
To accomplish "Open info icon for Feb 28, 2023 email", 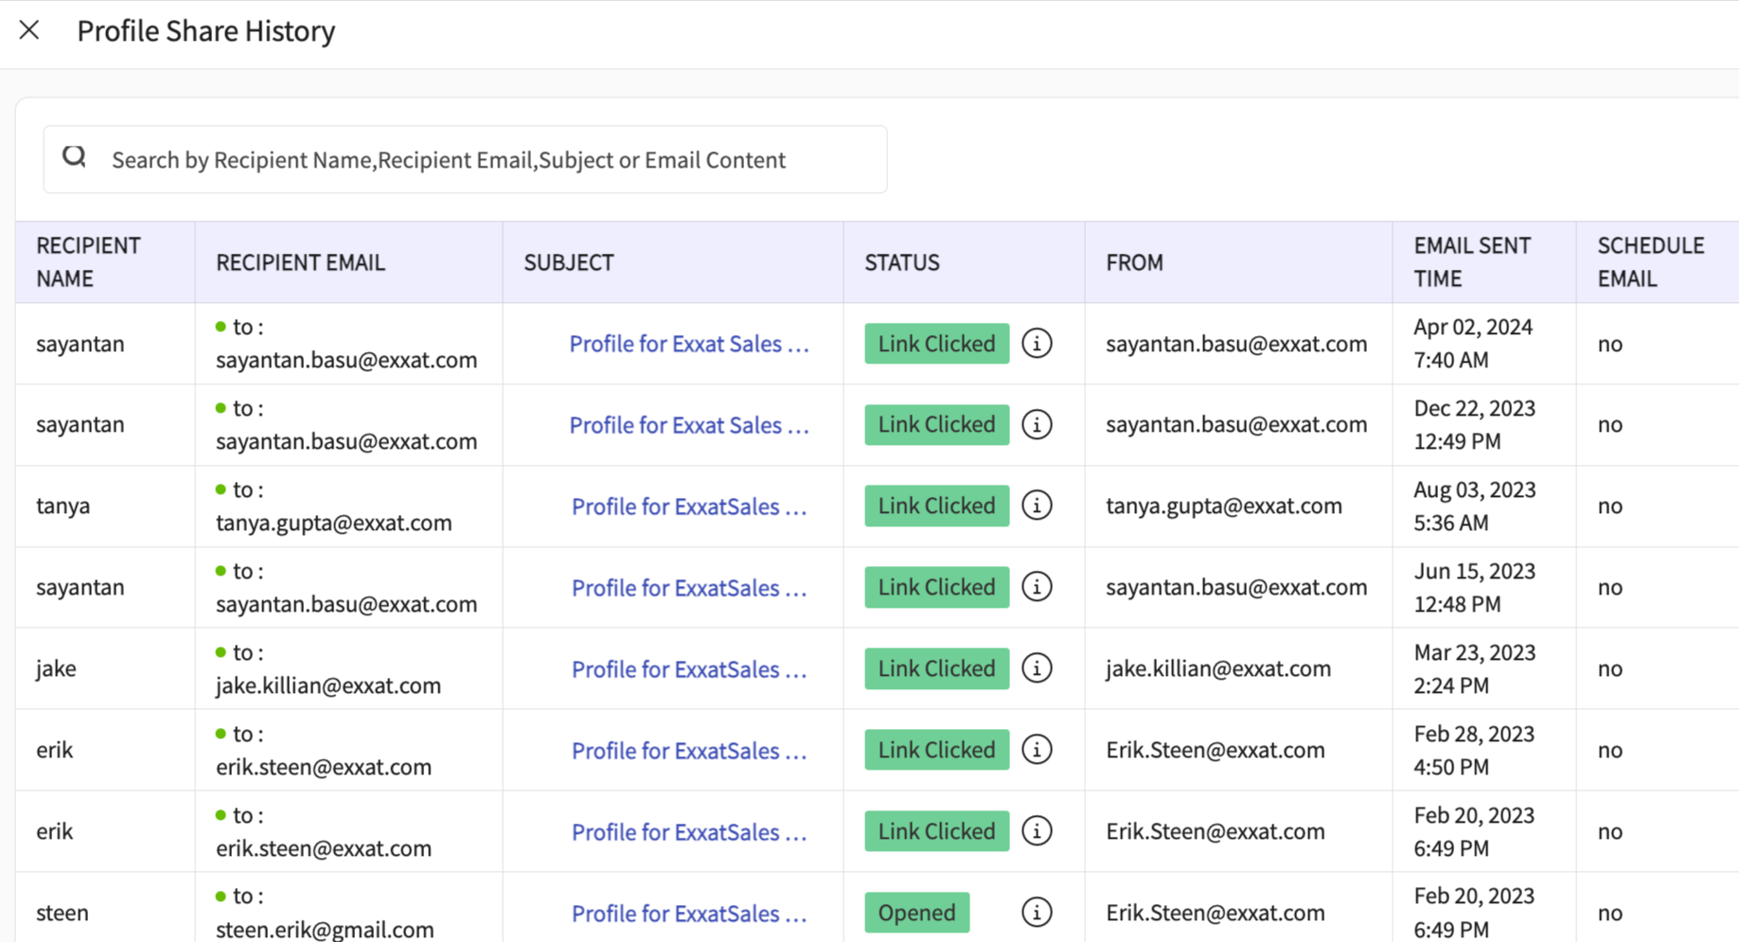I will coord(1037,751).
